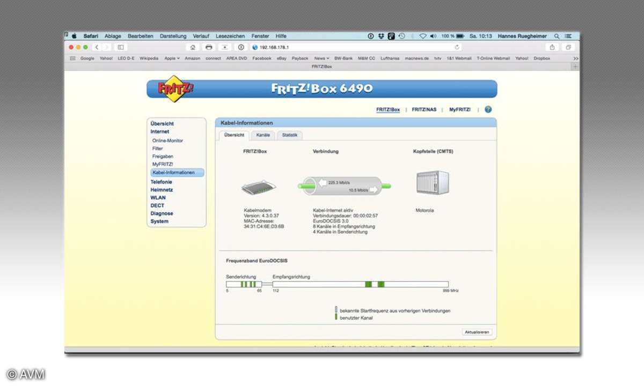
Task: Open the volume control in menu bar
Action: tap(433, 36)
